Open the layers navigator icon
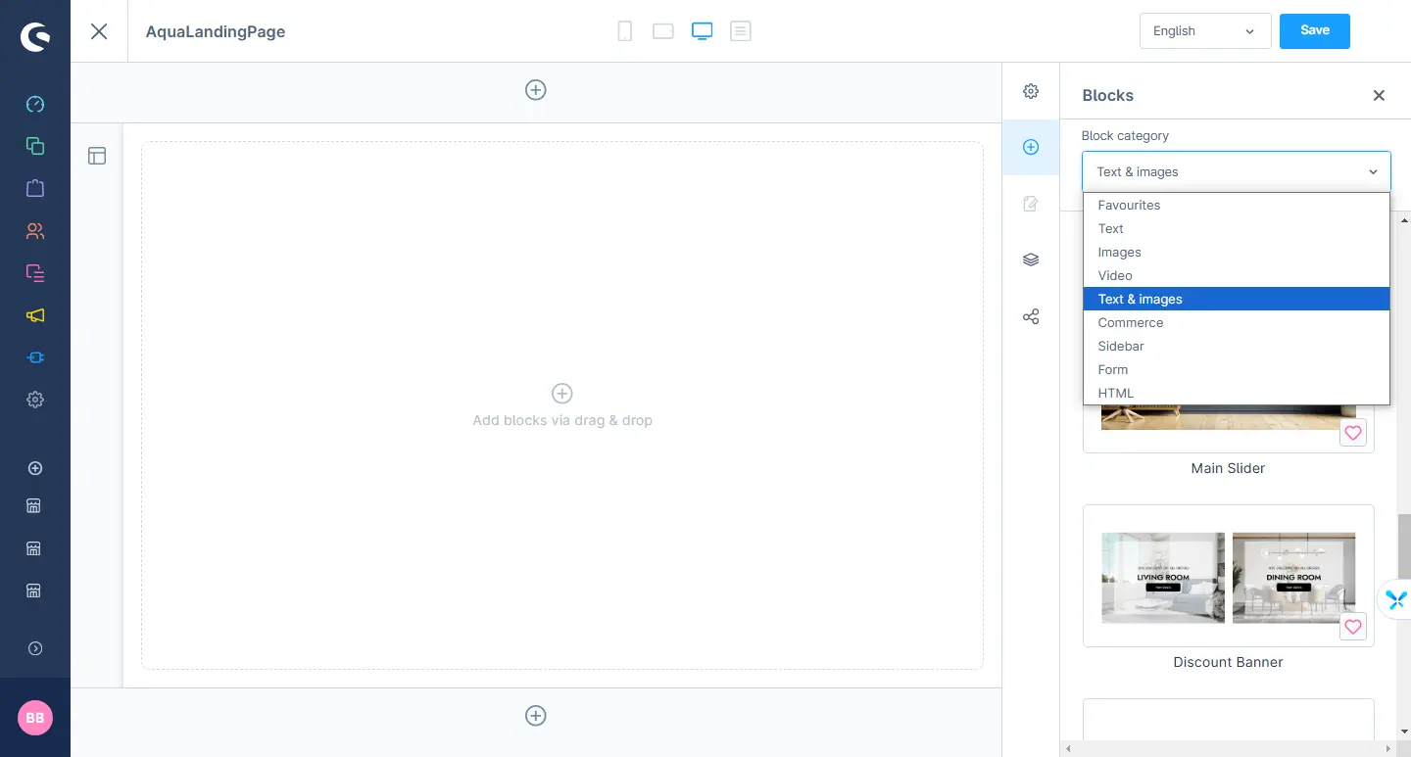This screenshot has height=757, width=1411. pyautogui.click(x=1031, y=260)
